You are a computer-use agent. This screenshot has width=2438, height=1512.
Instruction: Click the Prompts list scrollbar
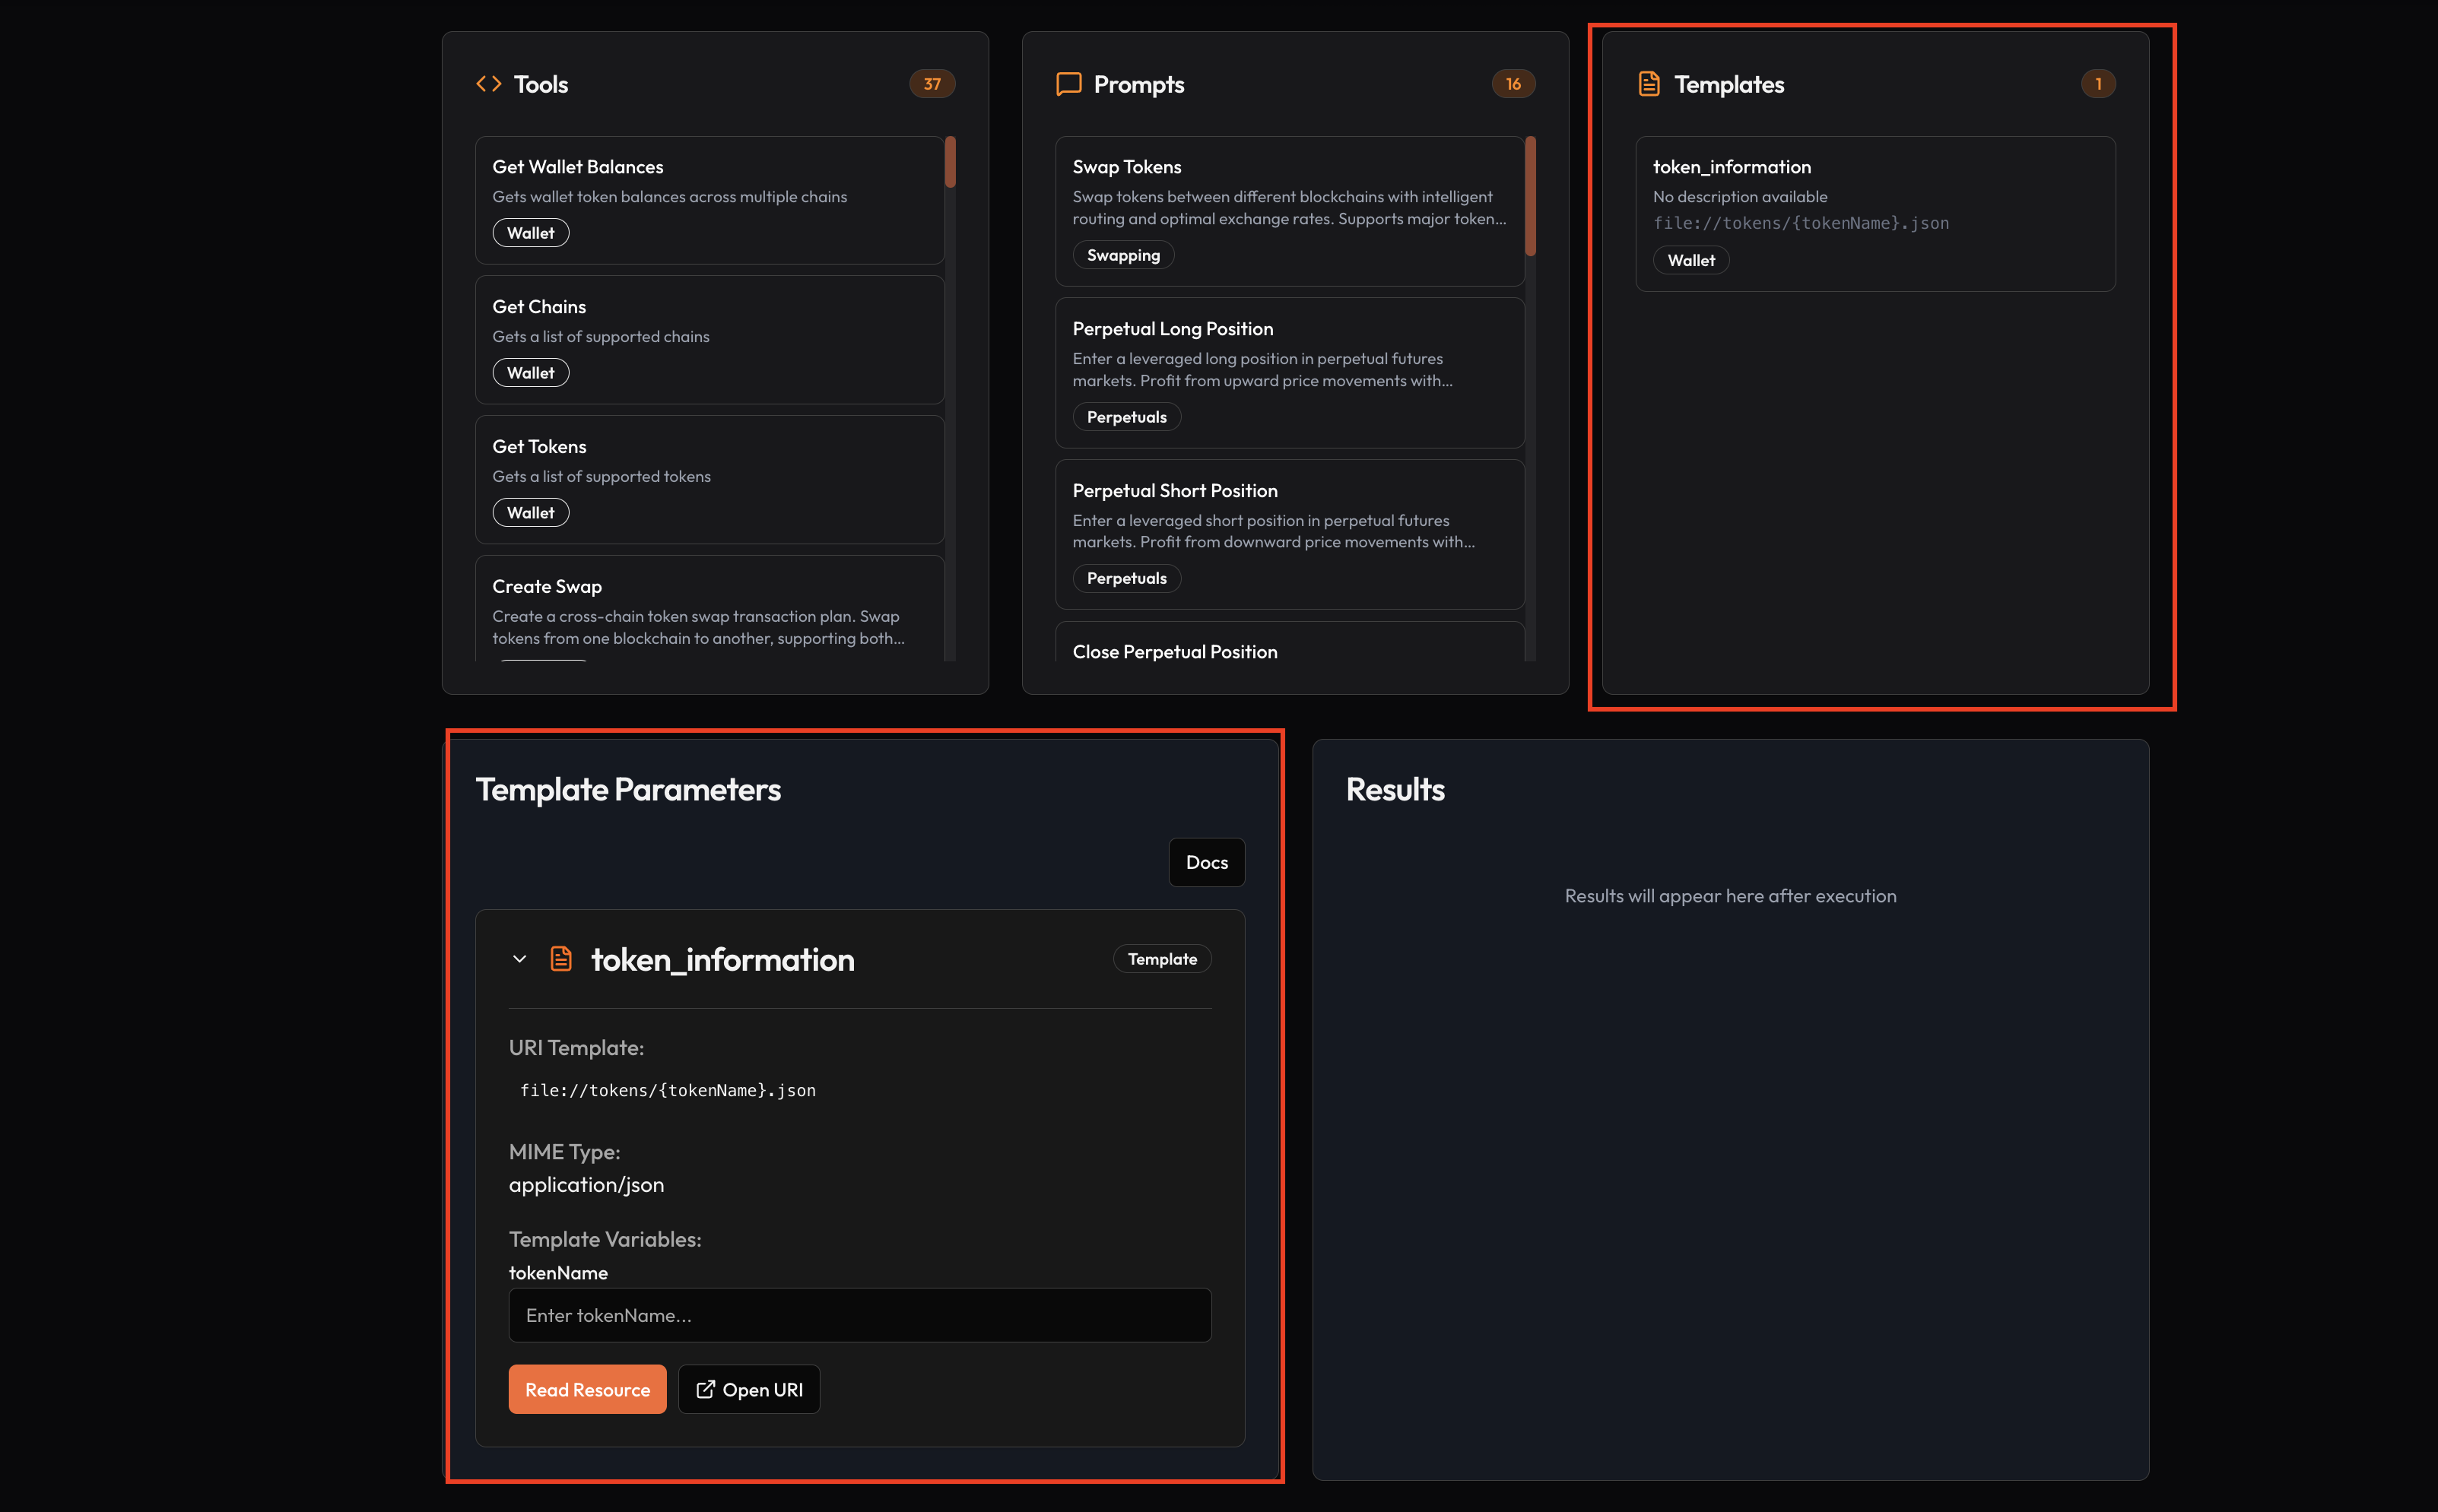[1531, 196]
